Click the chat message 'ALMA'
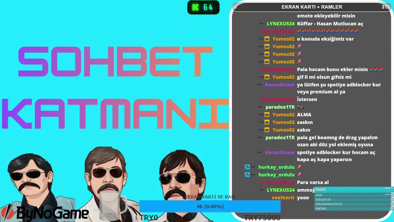This screenshot has height=222, width=394. [304, 115]
